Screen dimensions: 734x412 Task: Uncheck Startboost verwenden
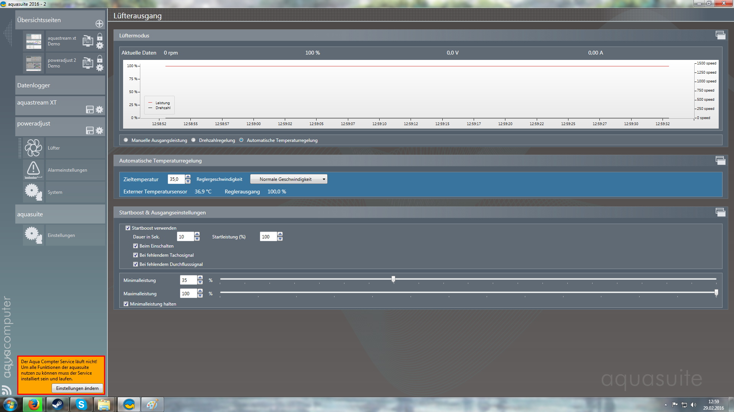pos(128,228)
